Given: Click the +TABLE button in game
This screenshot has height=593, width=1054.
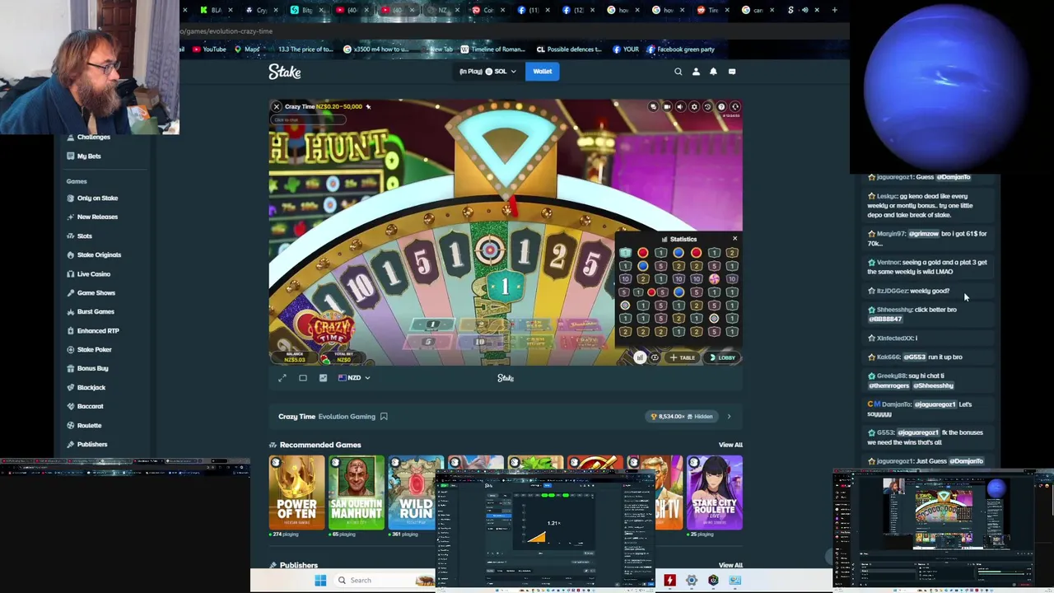Looking at the screenshot, I should pyautogui.click(x=683, y=357).
